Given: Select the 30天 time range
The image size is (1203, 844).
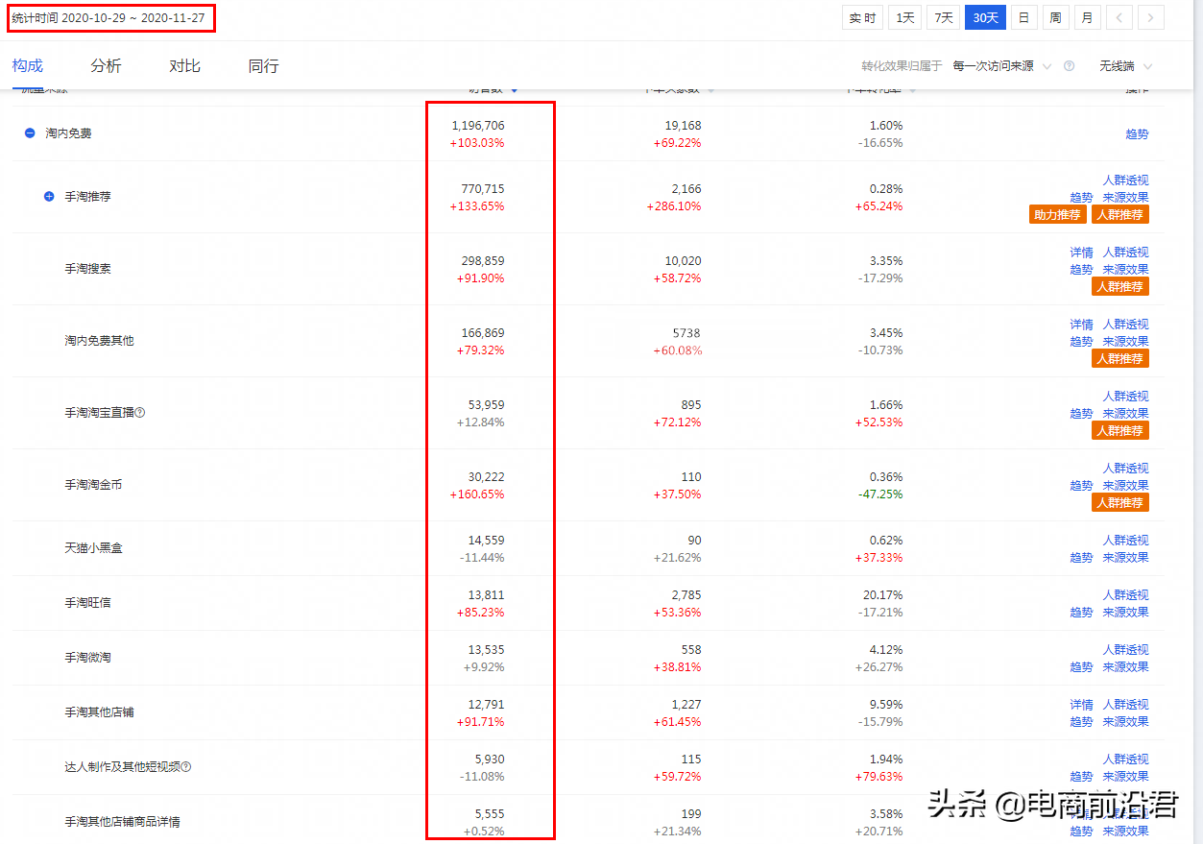Looking at the screenshot, I should (985, 17).
